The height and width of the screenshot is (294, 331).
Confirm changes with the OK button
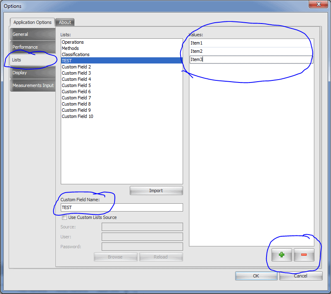(256, 276)
